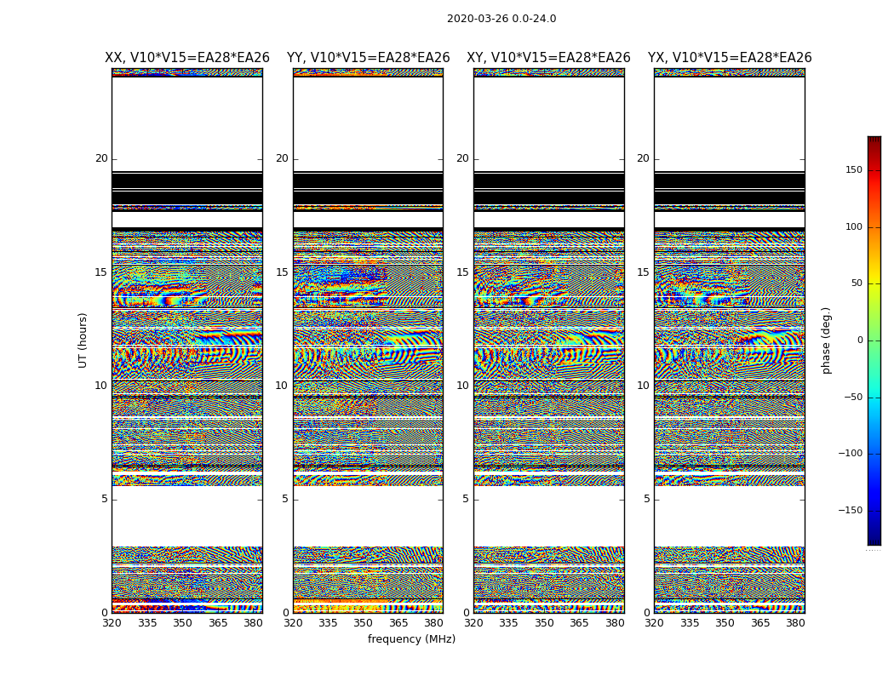Click the 'phase (deg.)' colorbar label
Image resolution: width=894 pixels, height=681 pixels.
pyautogui.click(x=826, y=340)
